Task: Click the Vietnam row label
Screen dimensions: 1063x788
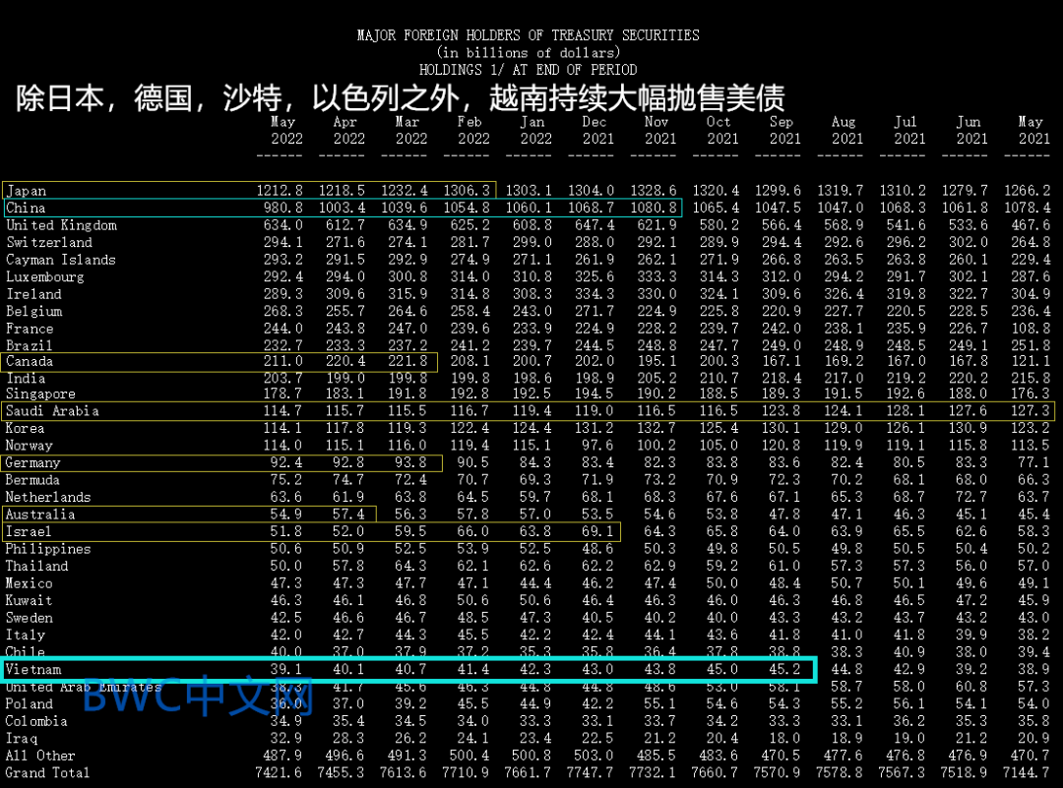Action: [33, 669]
